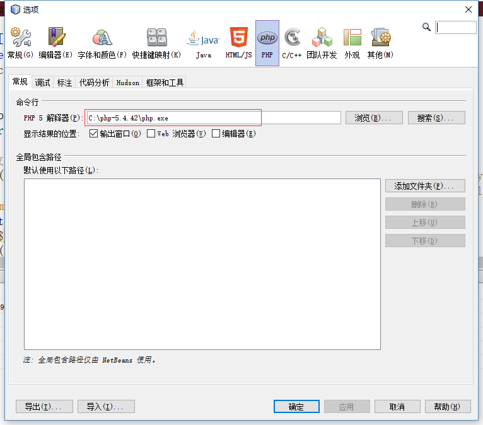Click the magnifier search icon
This screenshot has width=483, height=425.
426,27
